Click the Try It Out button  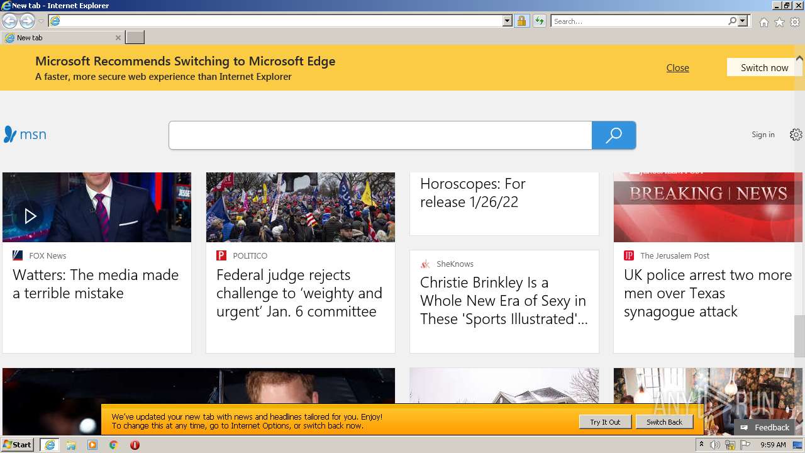tap(605, 422)
